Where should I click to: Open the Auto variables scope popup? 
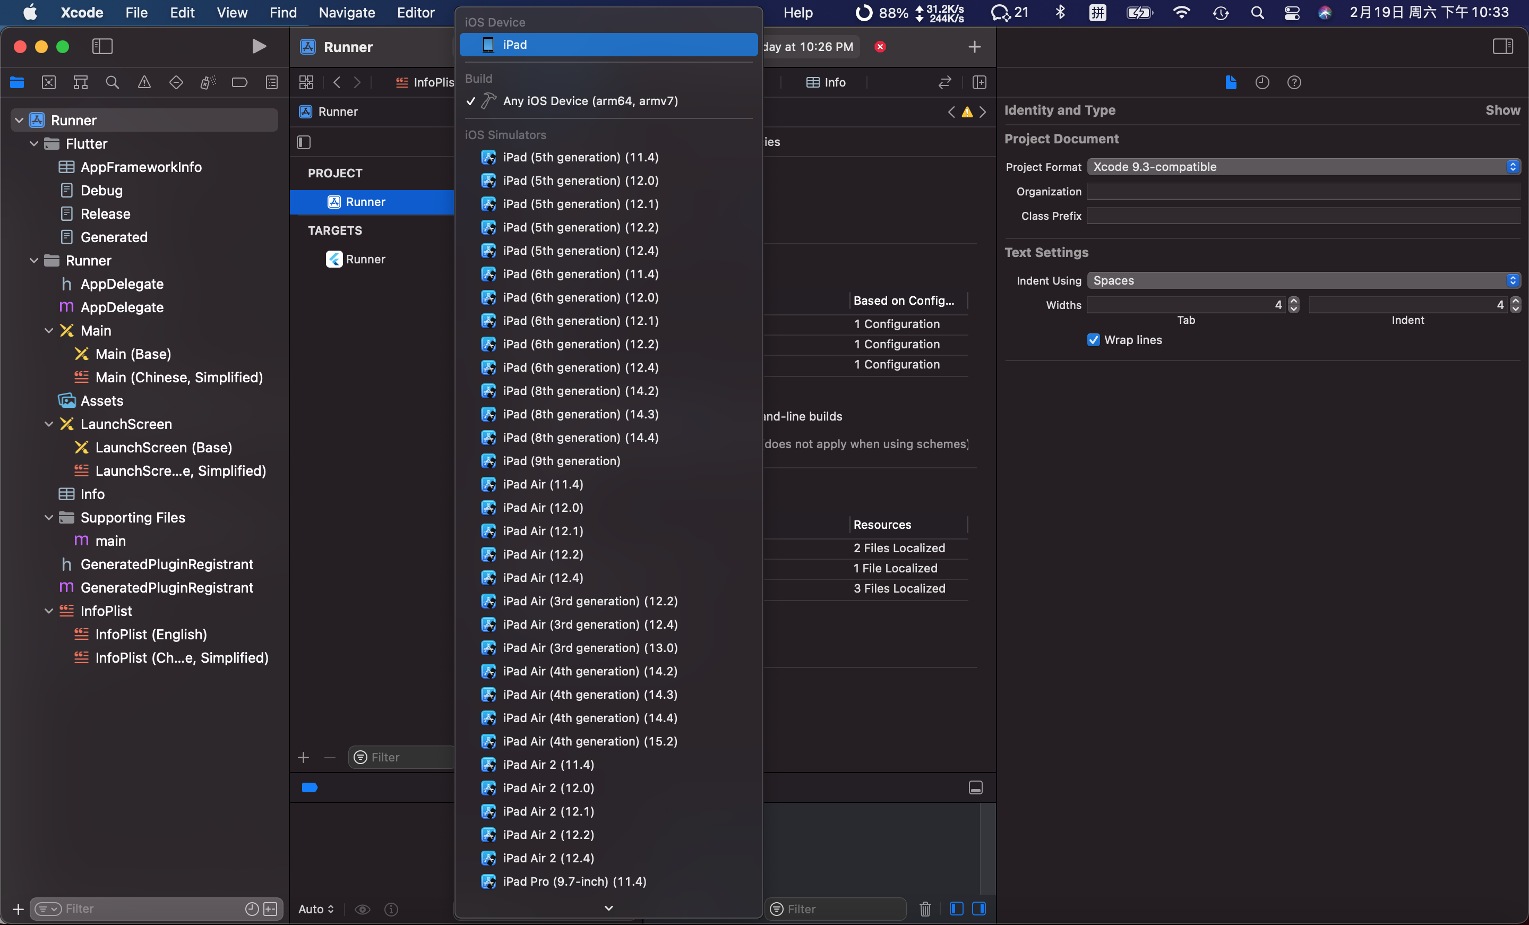point(316,909)
